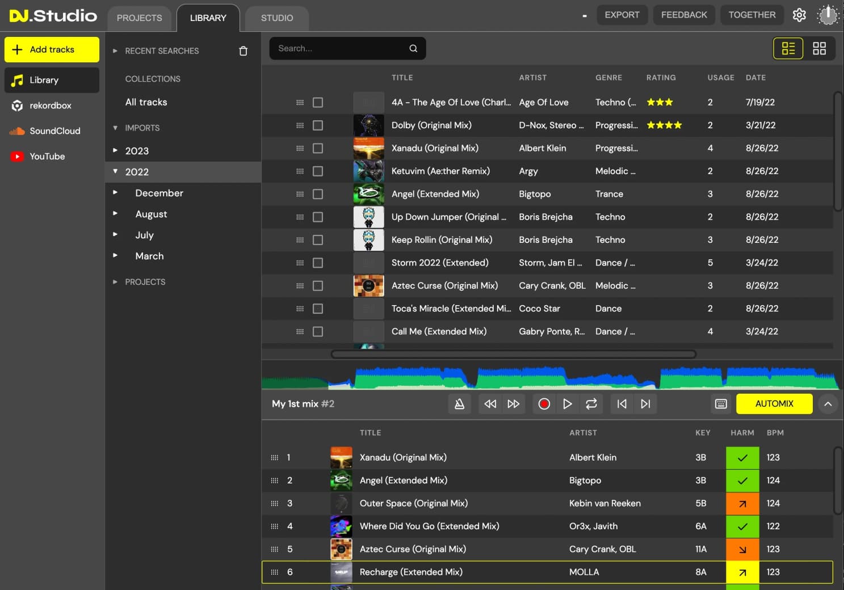Click orange harmonic arrow for Outer Space
The height and width of the screenshot is (590, 844).
tap(742, 504)
